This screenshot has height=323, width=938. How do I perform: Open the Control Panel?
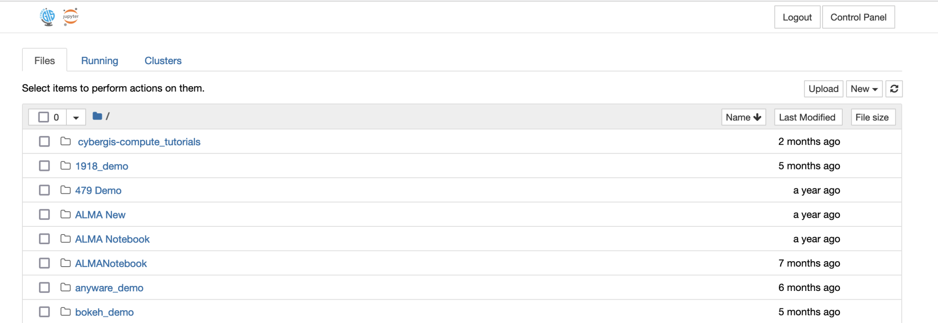(x=858, y=17)
